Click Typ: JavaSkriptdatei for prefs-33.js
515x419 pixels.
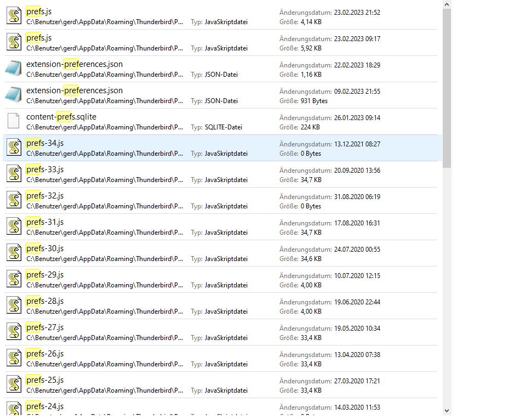219,180
